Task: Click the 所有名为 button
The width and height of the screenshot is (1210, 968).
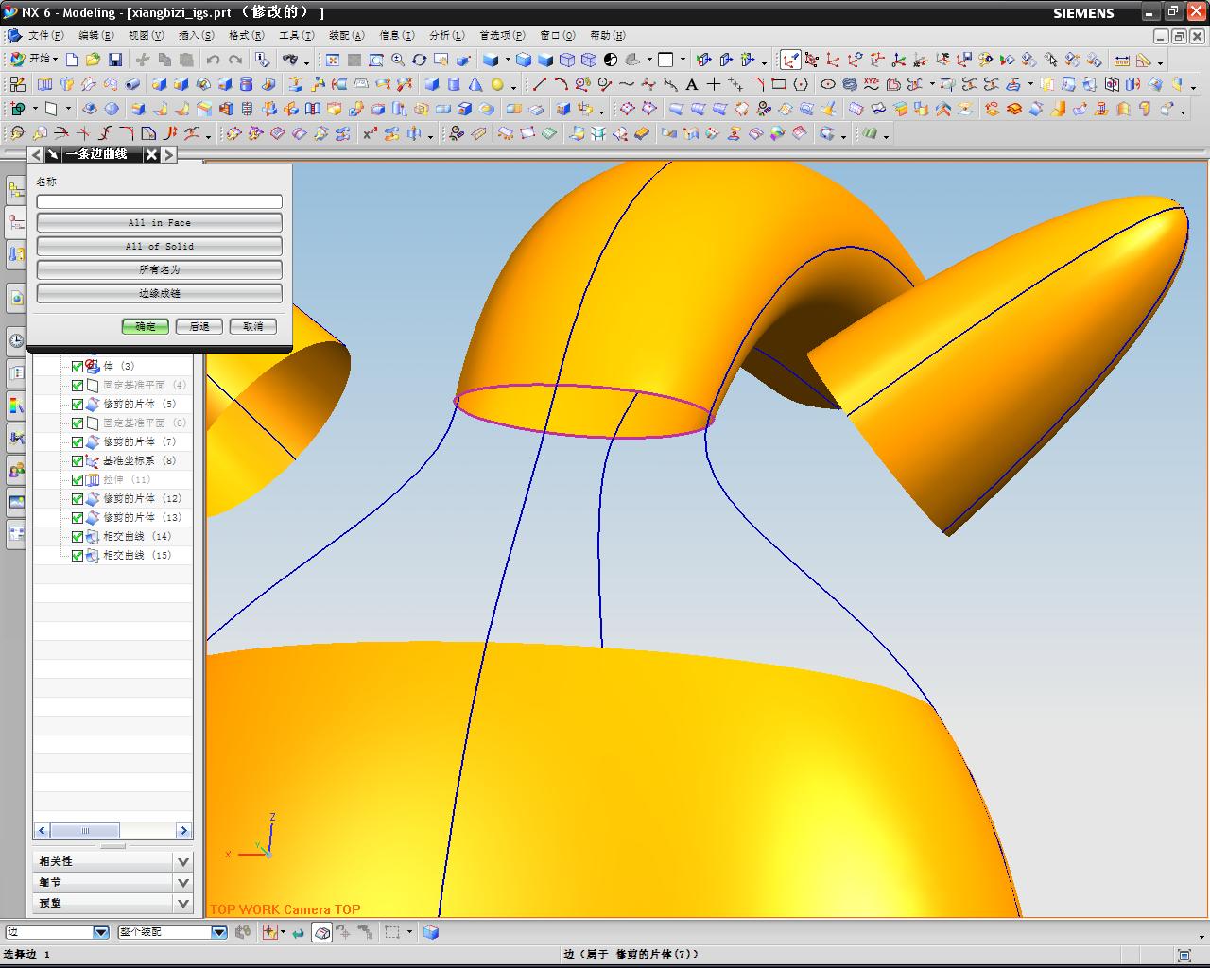Action: [160, 270]
